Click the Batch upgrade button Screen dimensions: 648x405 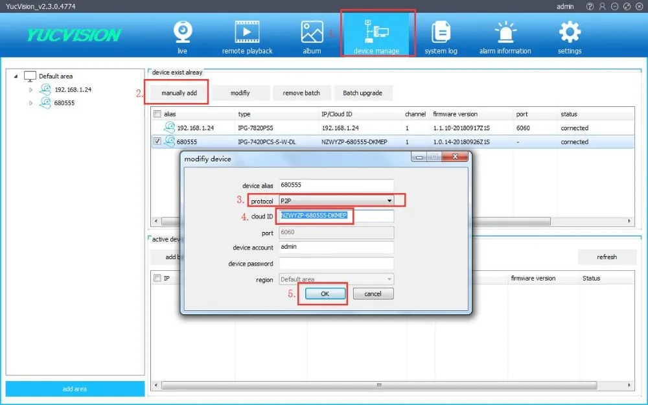(x=362, y=93)
